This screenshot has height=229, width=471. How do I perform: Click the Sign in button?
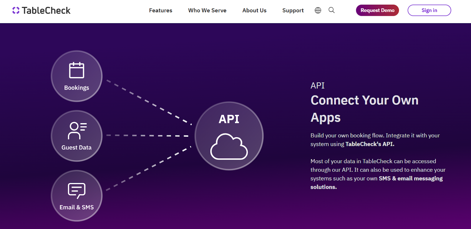[x=429, y=10]
